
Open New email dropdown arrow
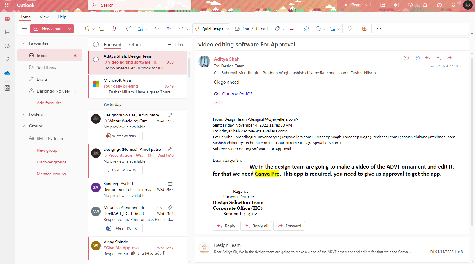tap(69, 29)
